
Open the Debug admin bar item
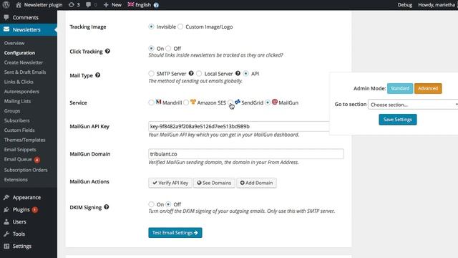(x=405, y=5)
